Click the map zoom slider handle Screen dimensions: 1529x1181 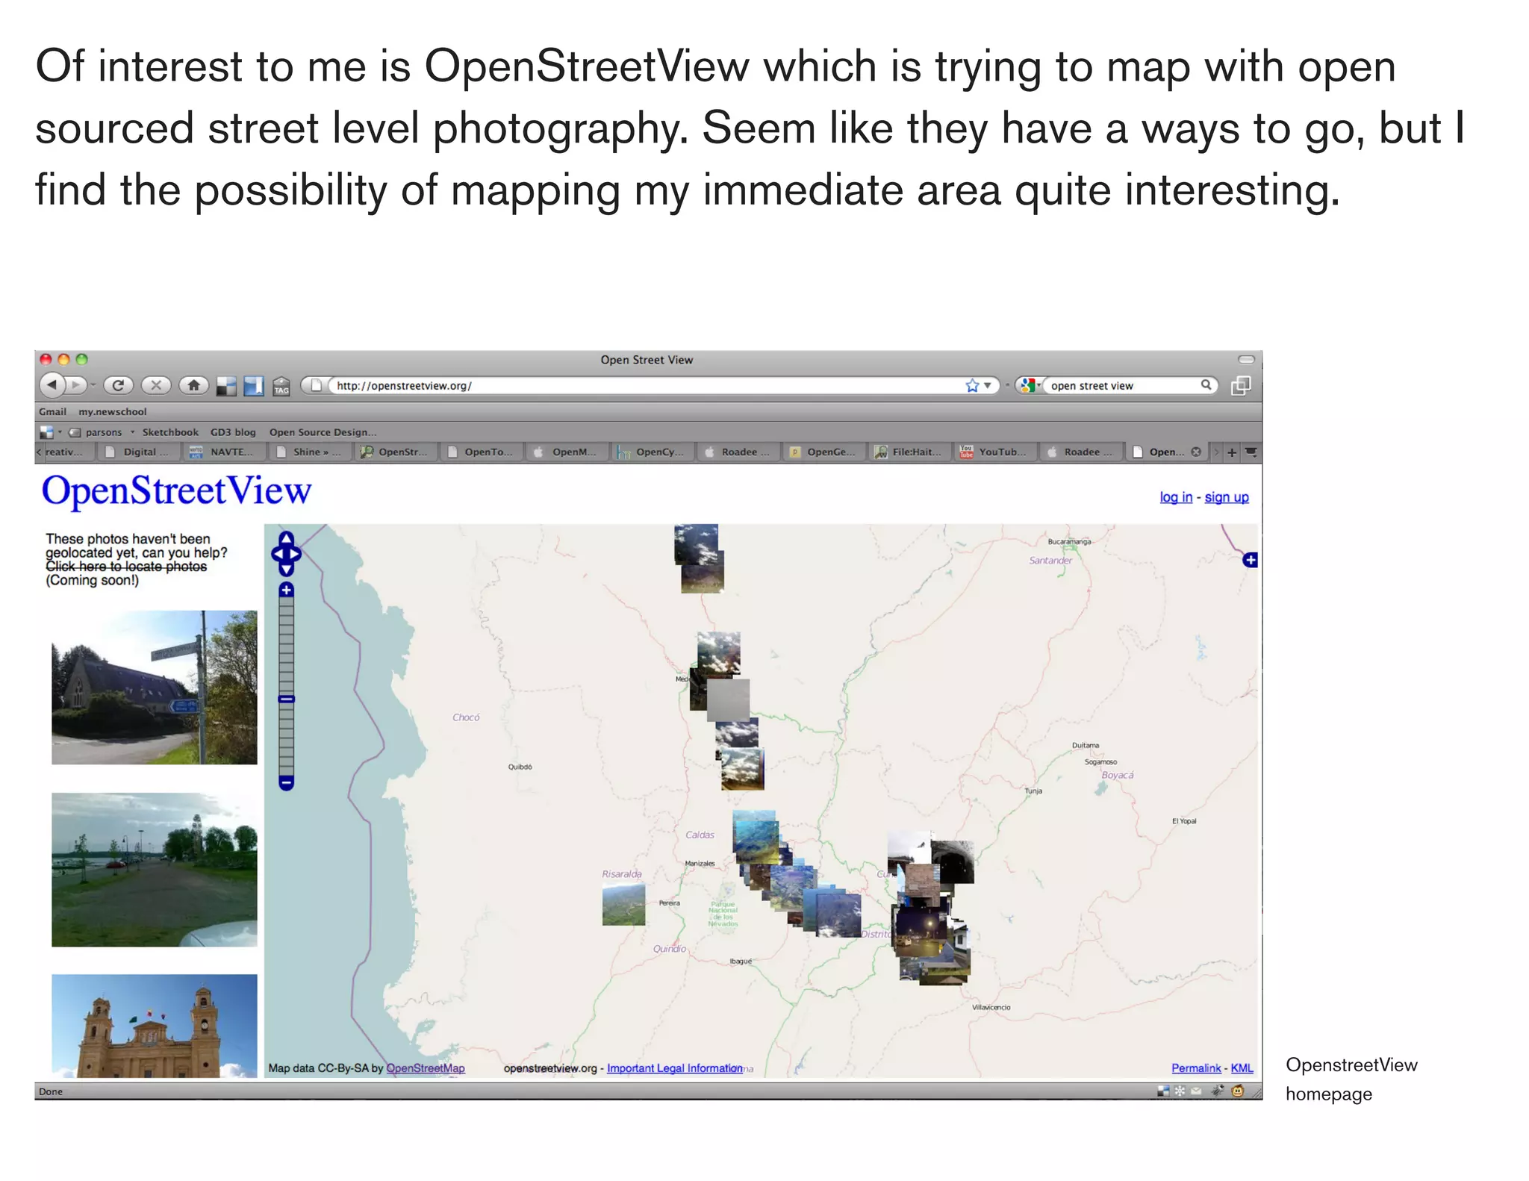(x=286, y=699)
